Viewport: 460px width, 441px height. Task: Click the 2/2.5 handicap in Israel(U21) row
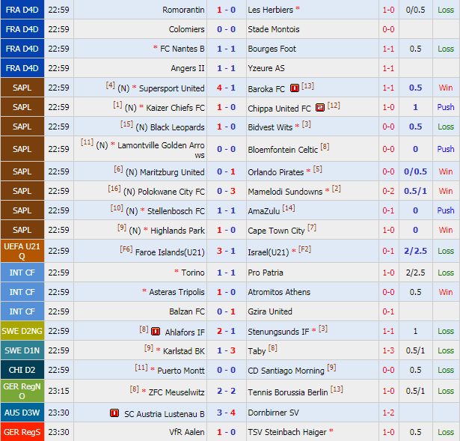(415, 251)
